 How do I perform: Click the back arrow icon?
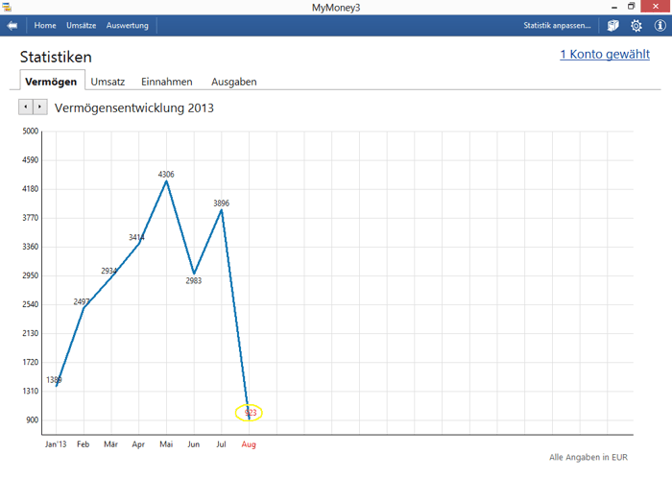(x=12, y=26)
